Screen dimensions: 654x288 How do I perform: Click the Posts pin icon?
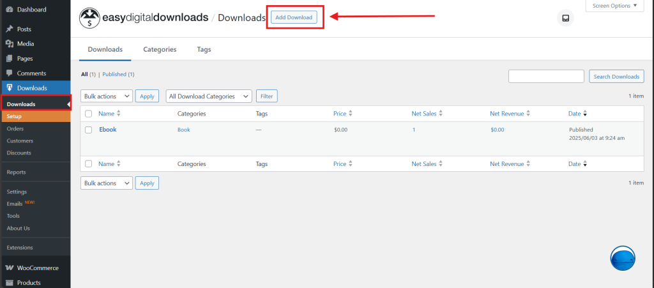pos(10,29)
